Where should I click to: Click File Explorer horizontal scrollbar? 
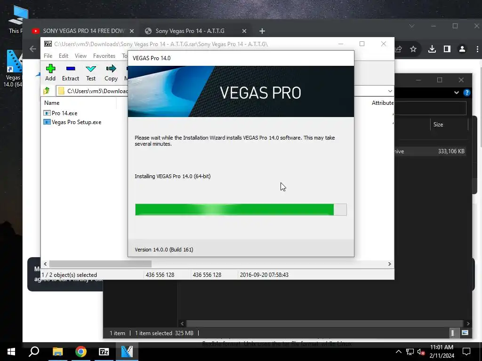point(324,323)
